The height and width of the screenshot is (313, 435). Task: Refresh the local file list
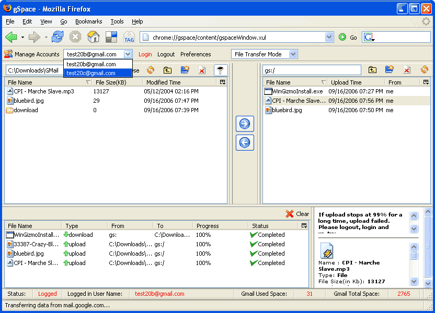point(151,70)
